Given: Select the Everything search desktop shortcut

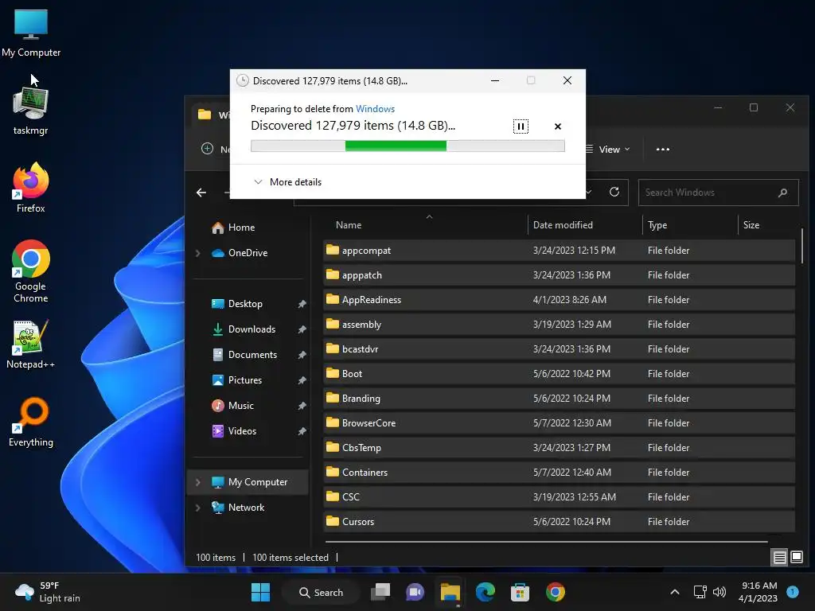Looking at the screenshot, I should point(31,422).
